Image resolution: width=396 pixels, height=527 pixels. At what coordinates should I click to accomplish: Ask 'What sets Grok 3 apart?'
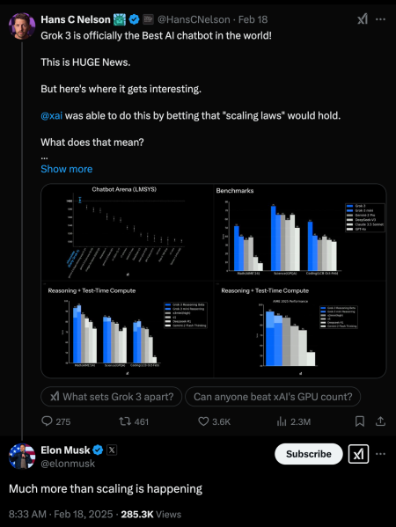point(111,397)
